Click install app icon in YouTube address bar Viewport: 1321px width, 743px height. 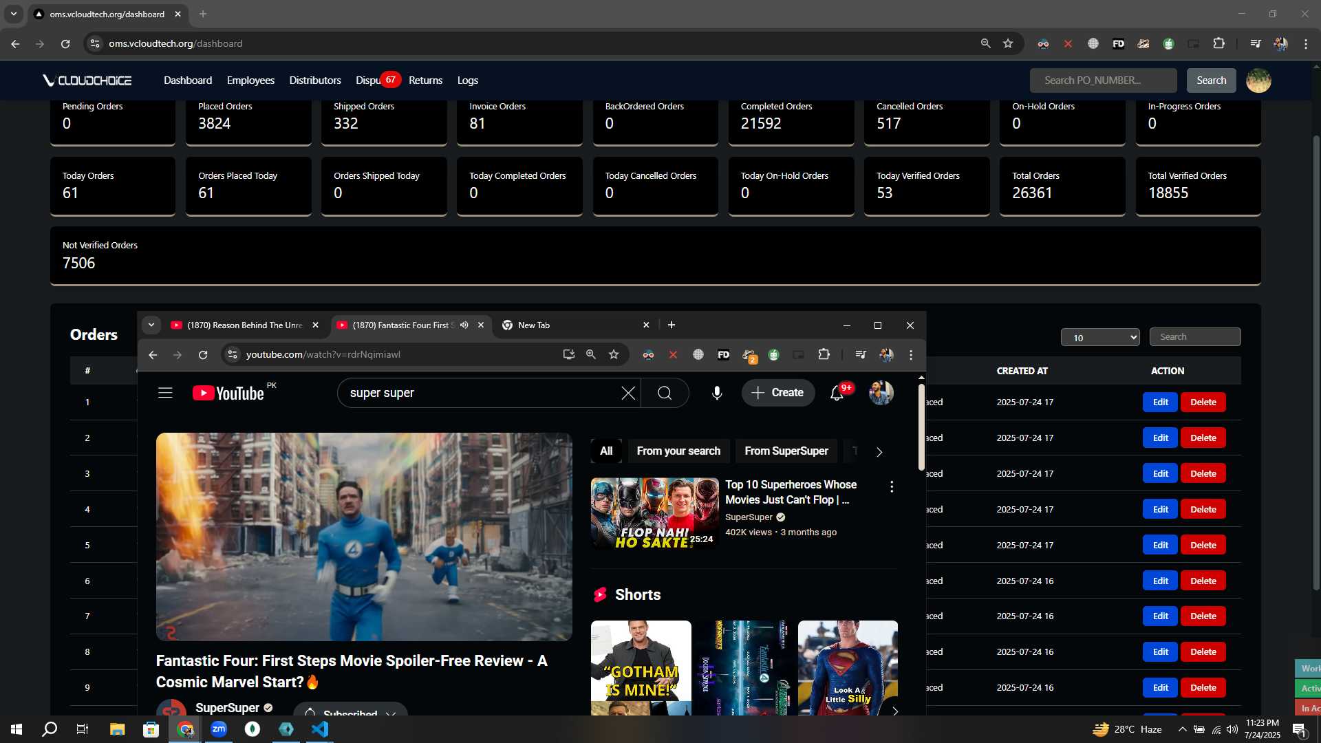point(568,354)
